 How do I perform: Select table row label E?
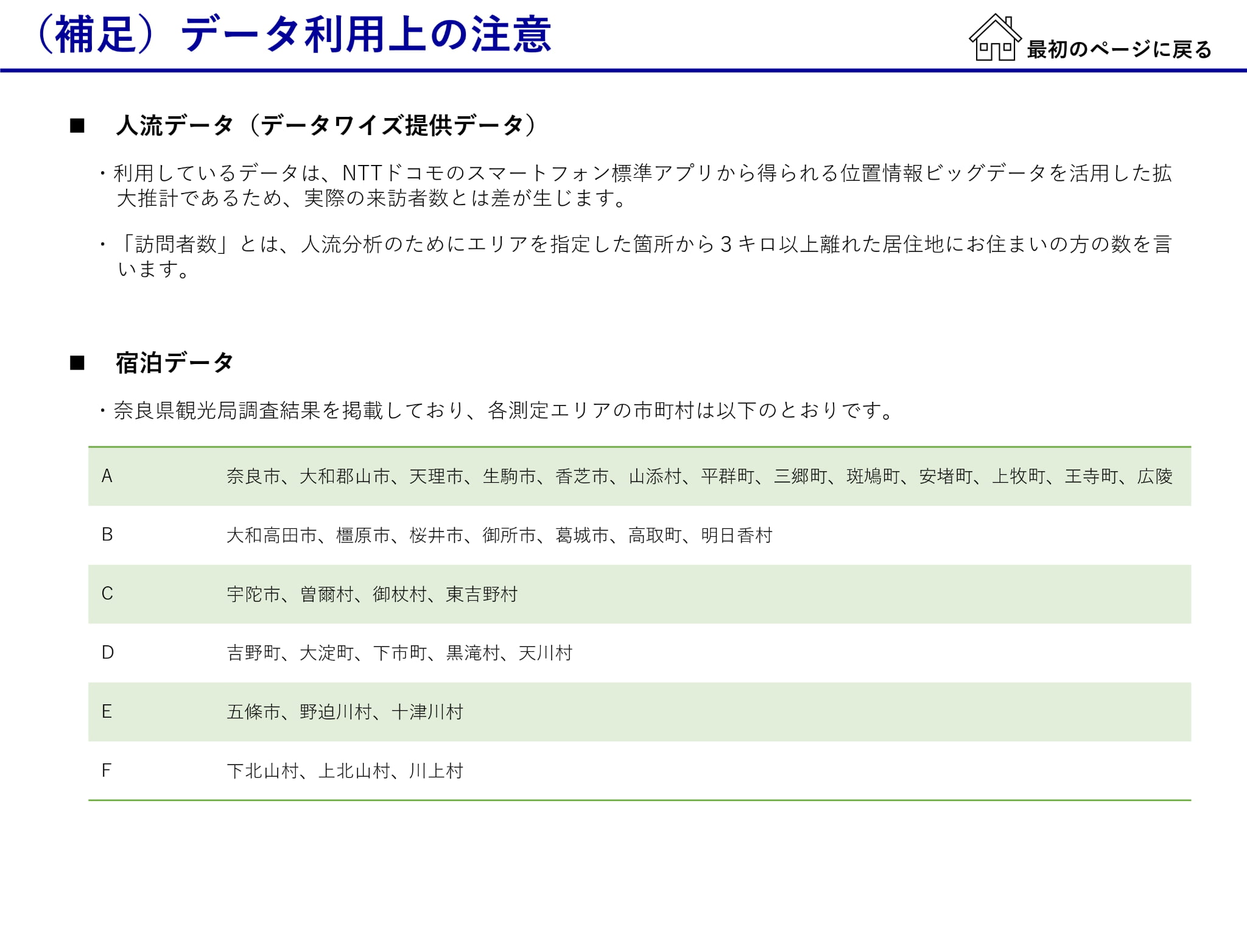[107, 712]
